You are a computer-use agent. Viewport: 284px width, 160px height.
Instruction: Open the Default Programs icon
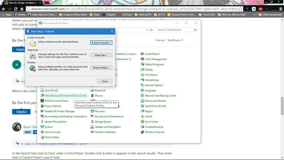point(153,64)
